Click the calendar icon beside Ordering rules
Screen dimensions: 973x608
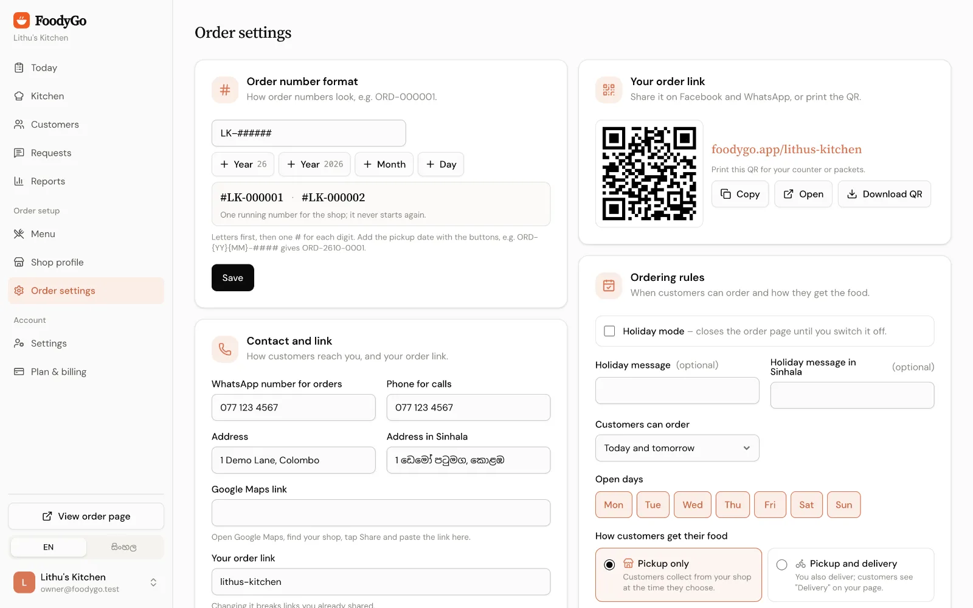[609, 286]
